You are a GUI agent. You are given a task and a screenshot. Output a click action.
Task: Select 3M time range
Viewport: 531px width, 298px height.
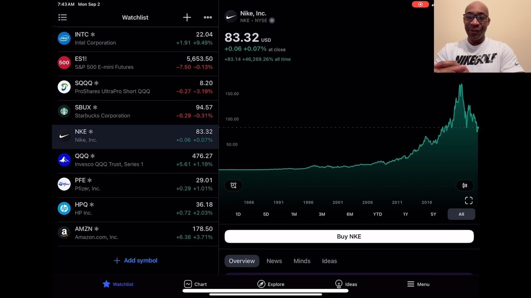point(322,214)
